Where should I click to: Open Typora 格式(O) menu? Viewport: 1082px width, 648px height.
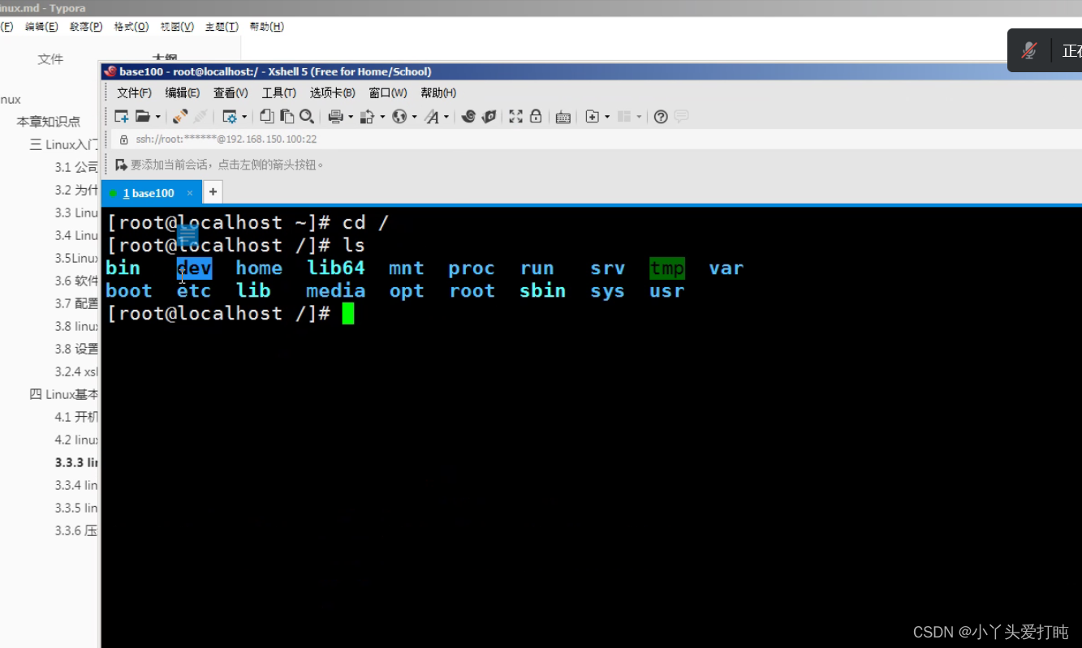point(131,27)
